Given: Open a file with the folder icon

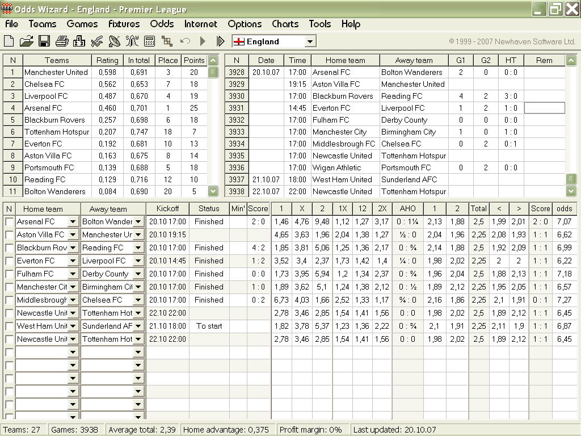Looking at the screenshot, I should [26, 41].
